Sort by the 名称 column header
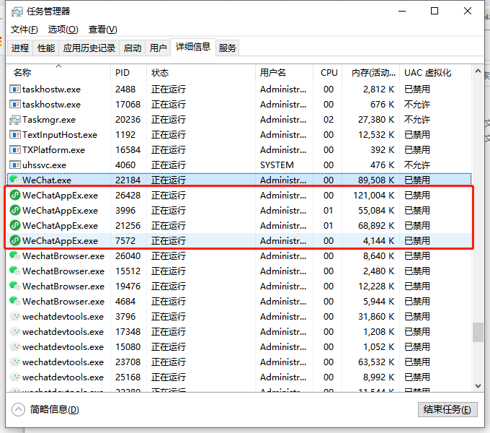 coord(59,73)
